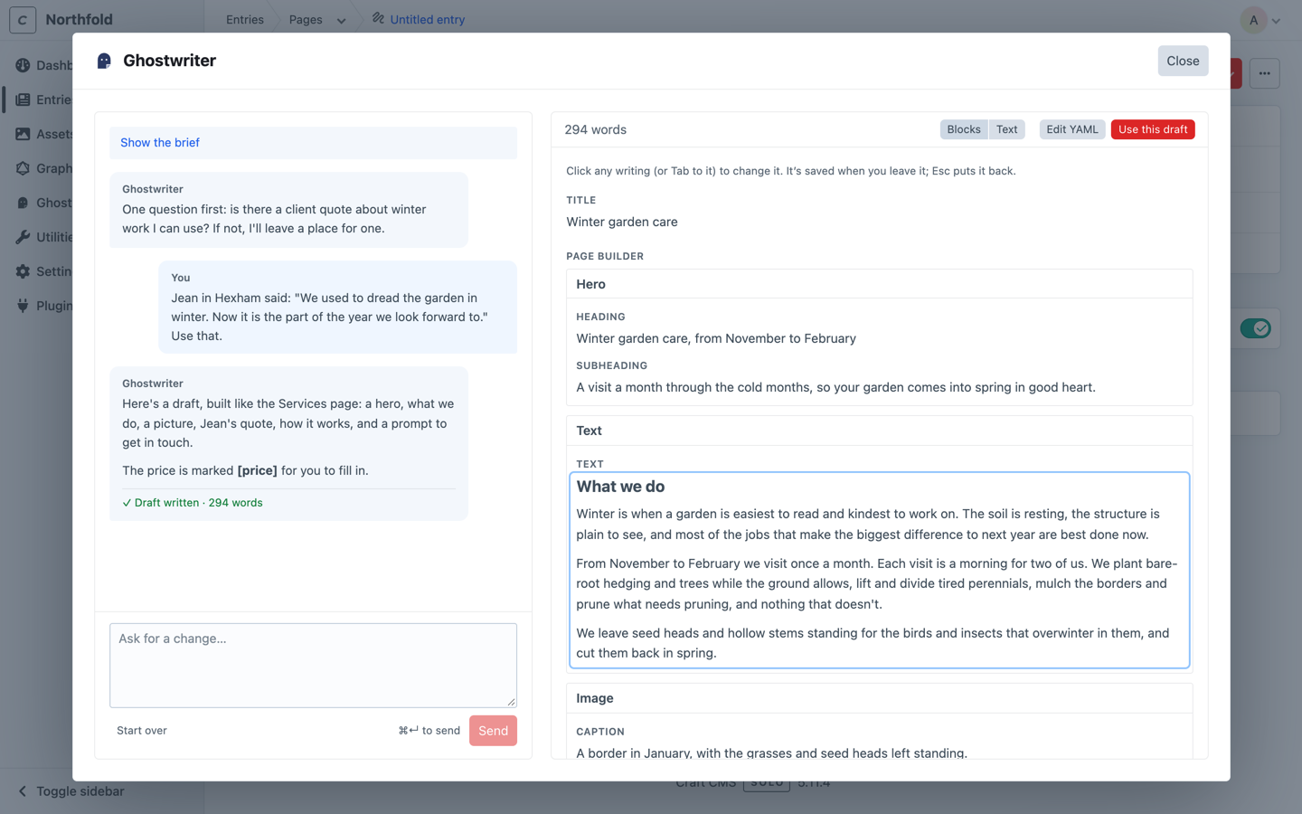Click Use this draft

[1153, 129]
